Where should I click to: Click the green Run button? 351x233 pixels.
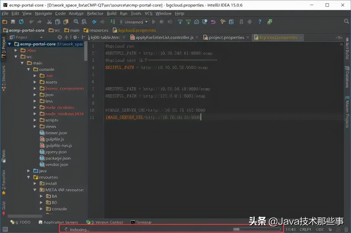click(x=154, y=22)
